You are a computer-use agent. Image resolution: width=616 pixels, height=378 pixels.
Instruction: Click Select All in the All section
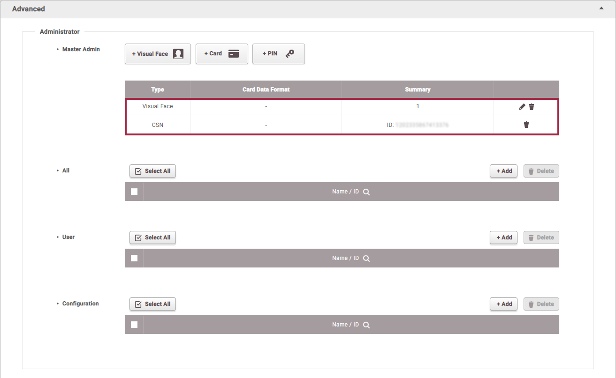coord(152,171)
